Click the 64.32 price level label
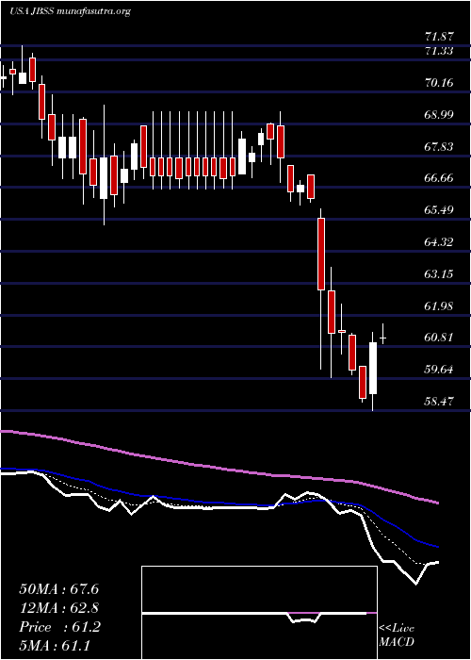Screen dimensions: 471x660 tap(439, 242)
